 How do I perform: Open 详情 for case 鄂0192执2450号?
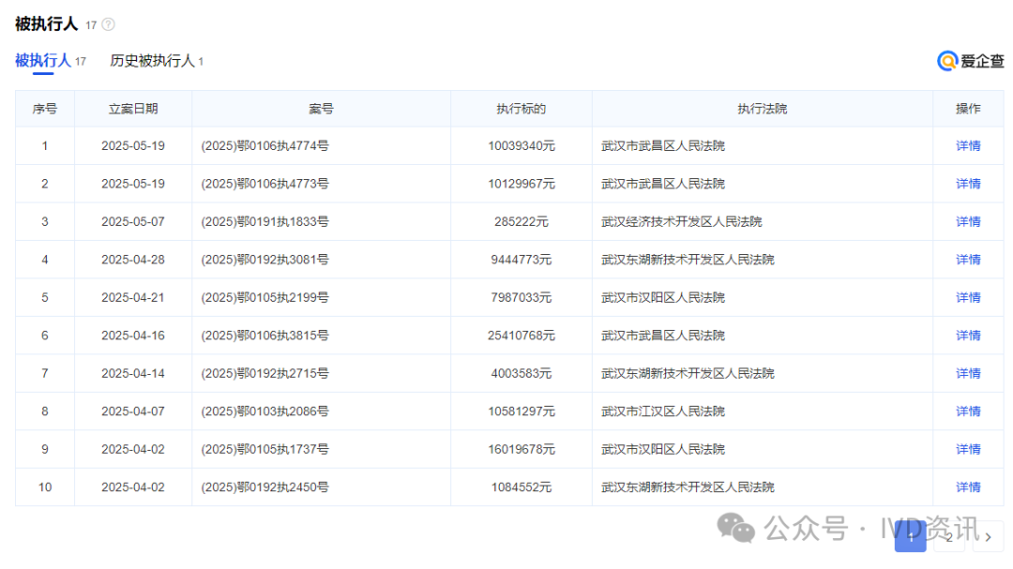click(x=968, y=487)
